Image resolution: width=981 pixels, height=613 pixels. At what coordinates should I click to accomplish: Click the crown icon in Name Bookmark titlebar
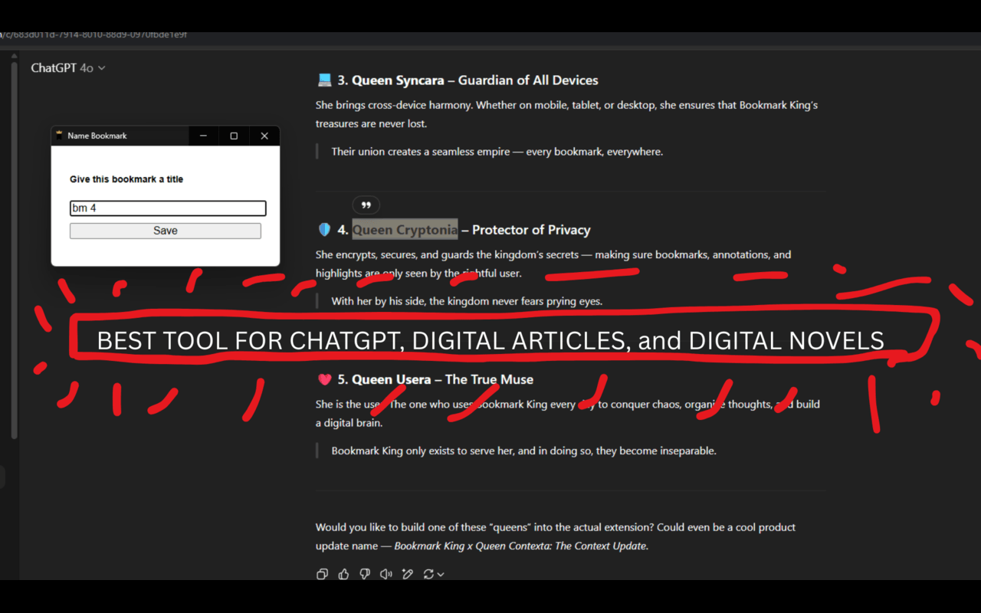tap(59, 135)
